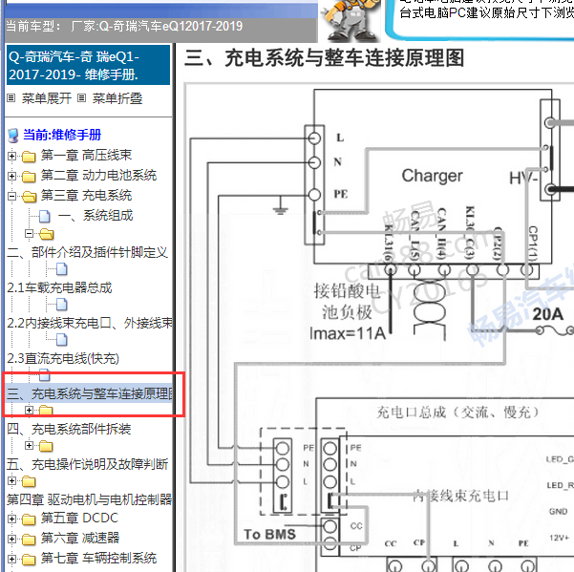Image resolution: width=574 pixels, height=572 pixels.
Task: Click the 菜单展开 text link
Action: pyautogui.click(x=47, y=98)
